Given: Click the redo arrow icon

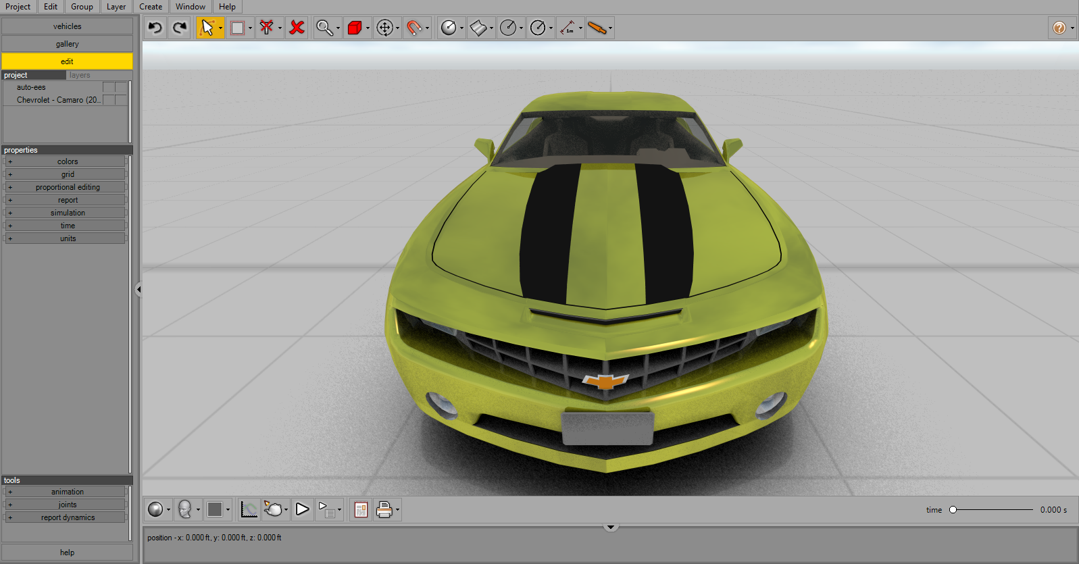Looking at the screenshot, I should (180, 28).
